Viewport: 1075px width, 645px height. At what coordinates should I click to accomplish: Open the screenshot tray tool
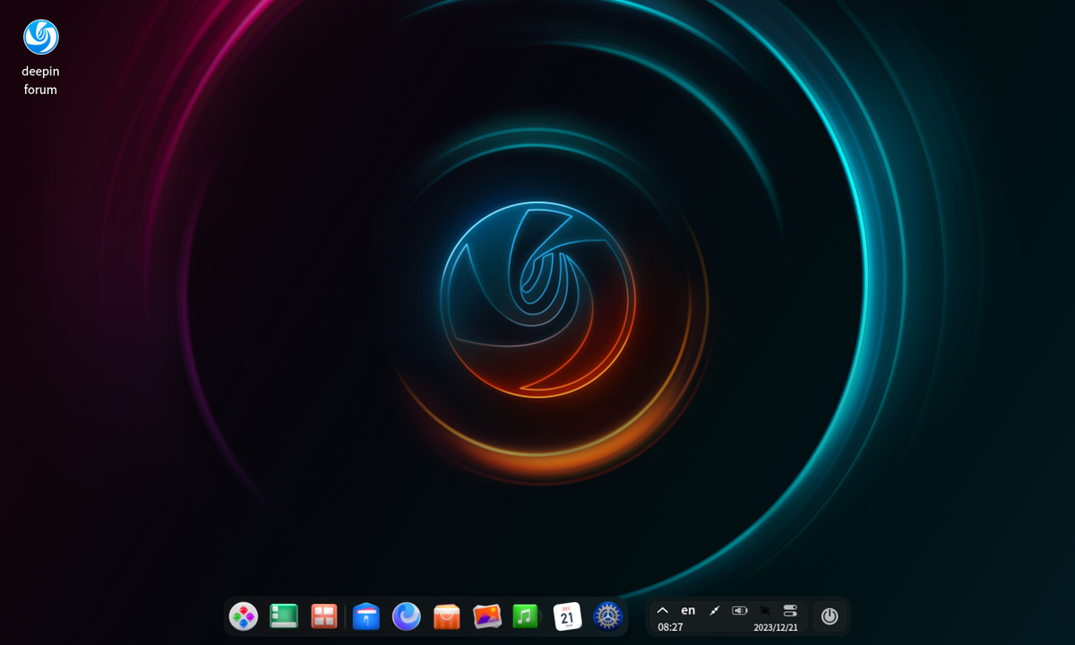(765, 611)
